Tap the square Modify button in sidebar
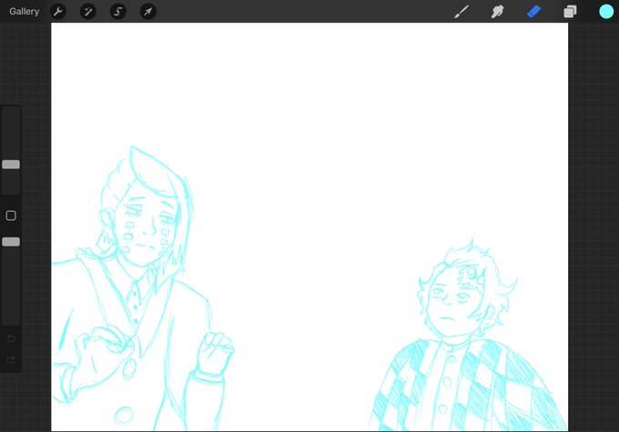Viewport: 619px width, 432px height. click(x=11, y=216)
